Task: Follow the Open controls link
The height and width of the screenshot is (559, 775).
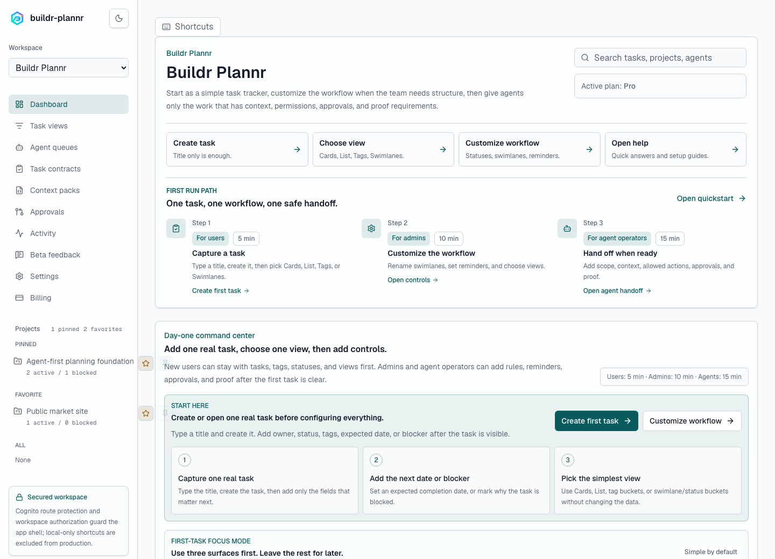Action: (413, 280)
